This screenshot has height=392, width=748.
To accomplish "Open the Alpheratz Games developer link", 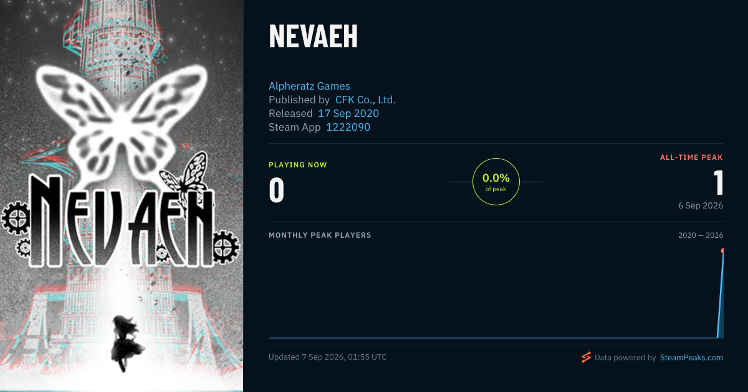I will pyautogui.click(x=309, y=86).
